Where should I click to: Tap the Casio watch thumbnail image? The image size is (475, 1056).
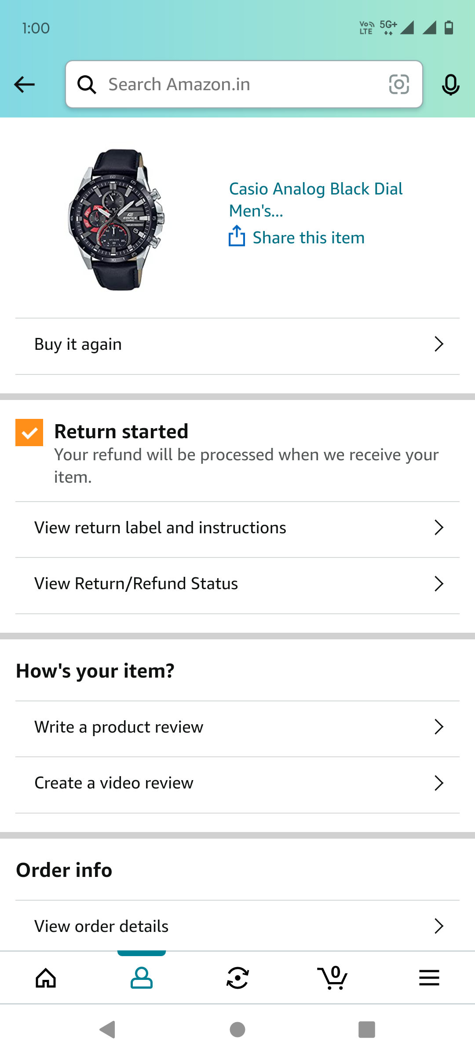[116, 220]
